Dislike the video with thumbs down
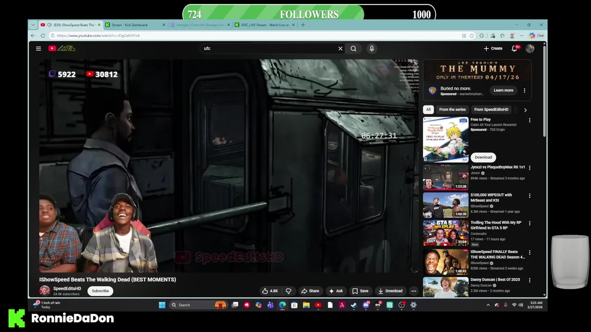 (289, 291)
